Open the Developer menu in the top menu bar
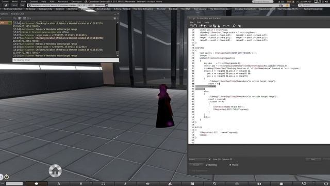 click(x=76, y=1)
